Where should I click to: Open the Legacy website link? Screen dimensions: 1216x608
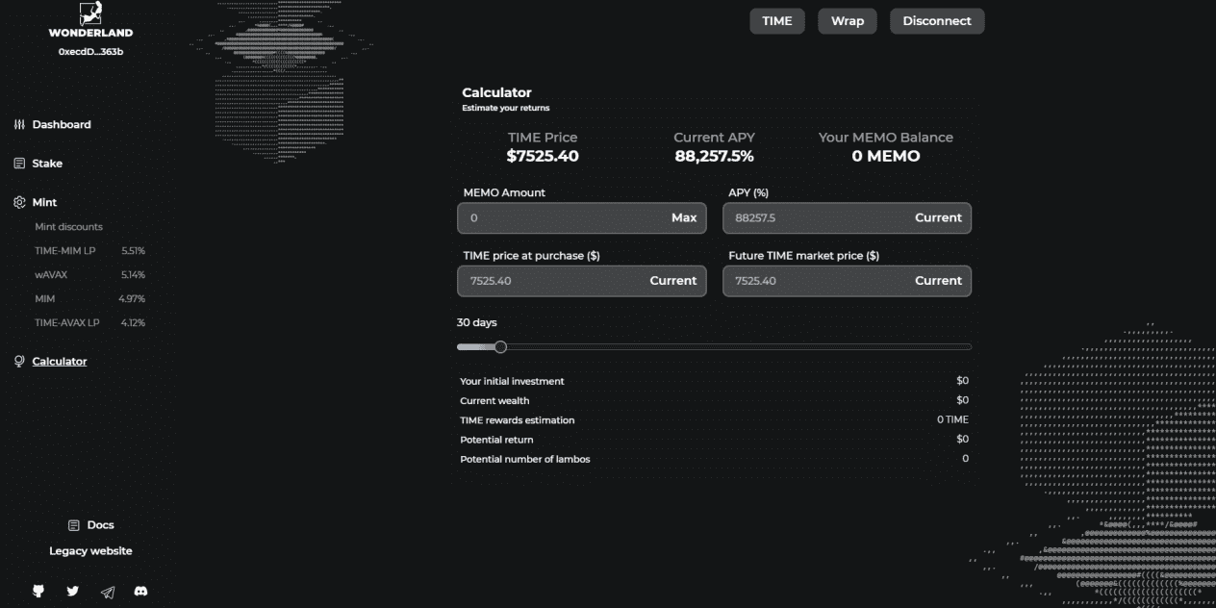(x=90, y=551)
